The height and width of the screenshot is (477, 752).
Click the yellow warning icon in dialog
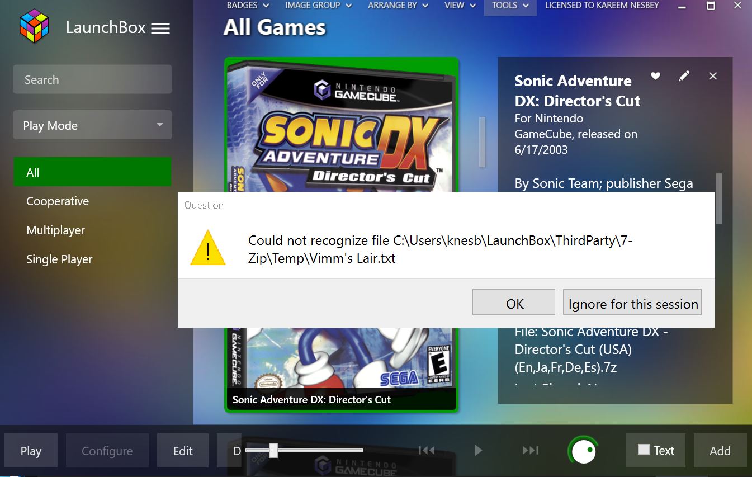tap(207, 248)
